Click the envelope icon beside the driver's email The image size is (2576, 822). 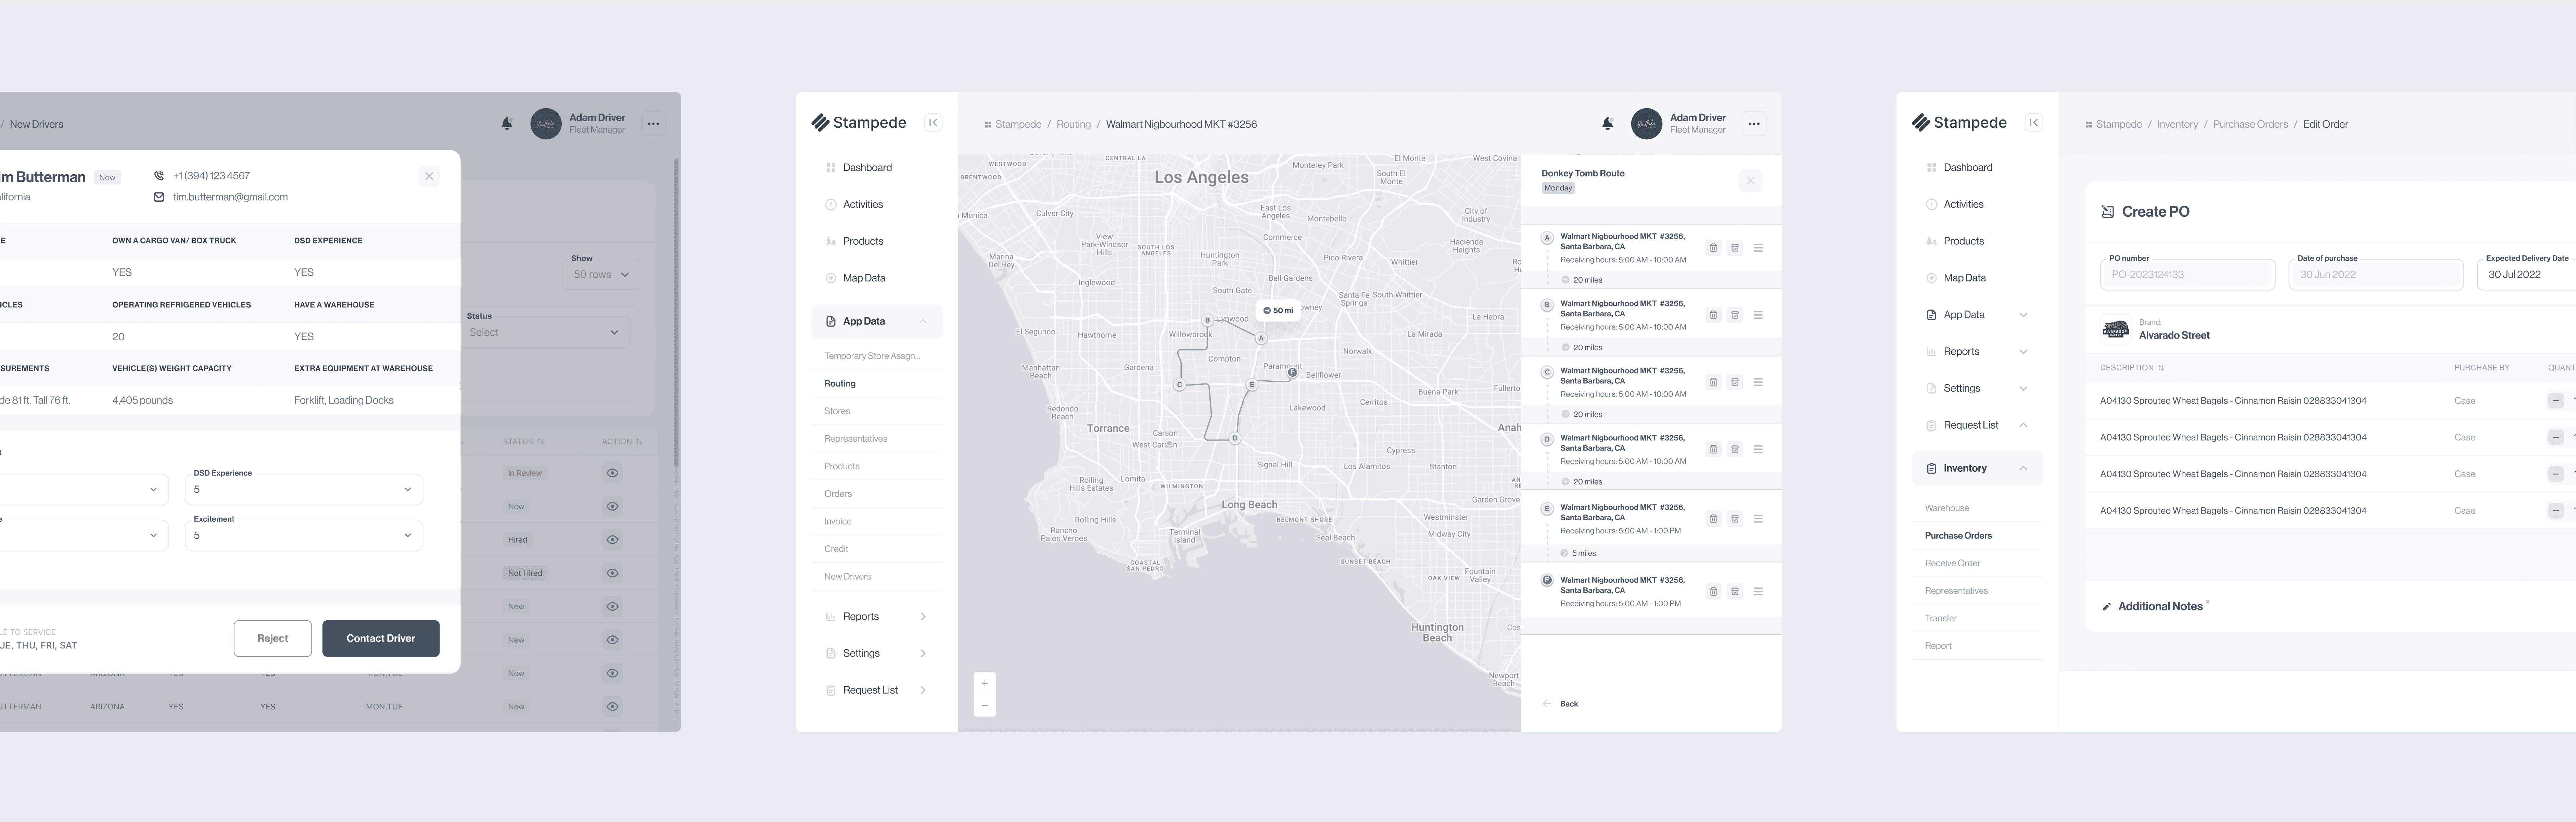(159, 197)
